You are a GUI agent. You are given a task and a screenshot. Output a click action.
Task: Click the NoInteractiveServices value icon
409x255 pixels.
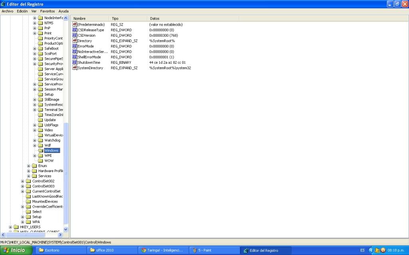[x=75, y=51]
